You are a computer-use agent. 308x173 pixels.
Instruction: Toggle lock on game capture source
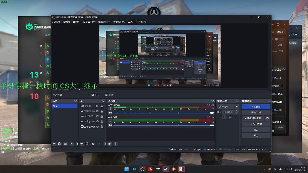tap(102, 116)
